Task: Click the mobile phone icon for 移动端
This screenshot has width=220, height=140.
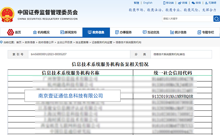Action: point(164,3)
